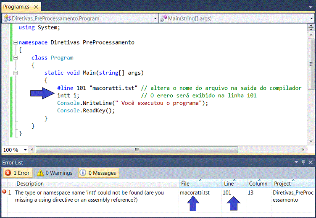Close the Error List panel
Viewport: 316px width, 218px height.
311,162
